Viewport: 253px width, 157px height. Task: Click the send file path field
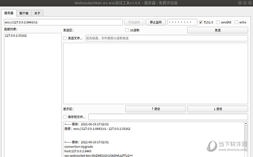[x=167, y=38]
